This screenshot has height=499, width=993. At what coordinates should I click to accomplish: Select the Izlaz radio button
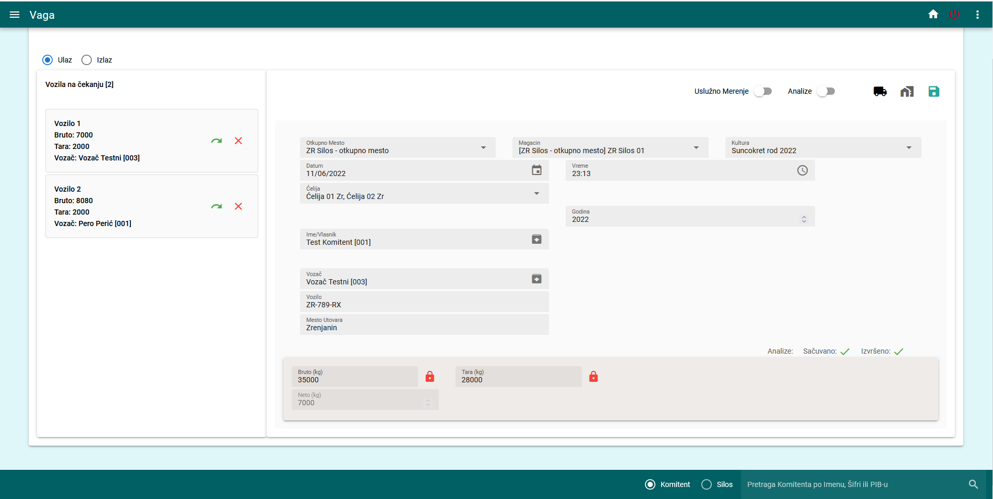point(86,60)
